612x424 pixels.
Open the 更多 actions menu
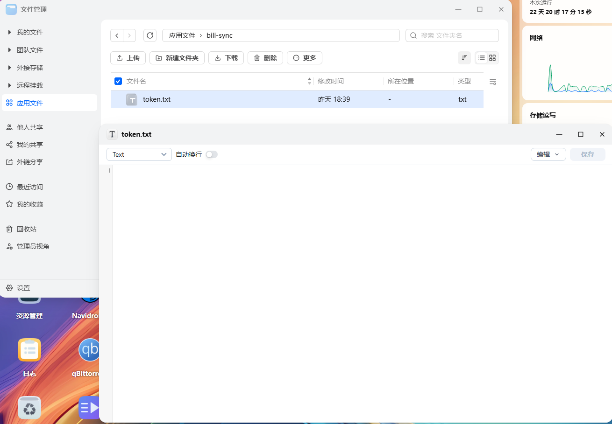tap(305, 58)
